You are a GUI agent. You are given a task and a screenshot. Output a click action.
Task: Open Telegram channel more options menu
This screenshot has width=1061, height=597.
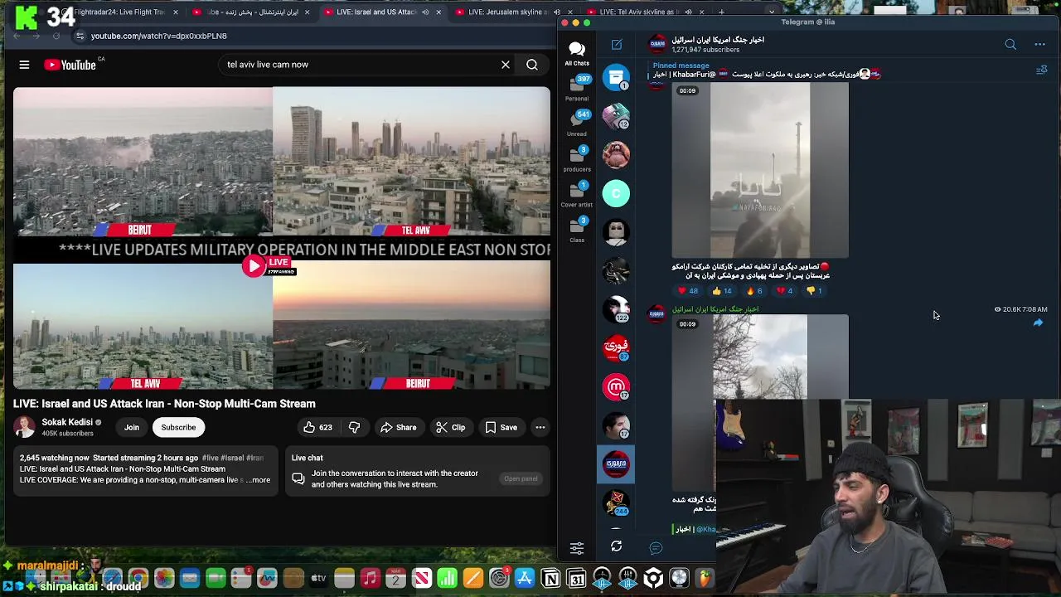(1040, 44)
